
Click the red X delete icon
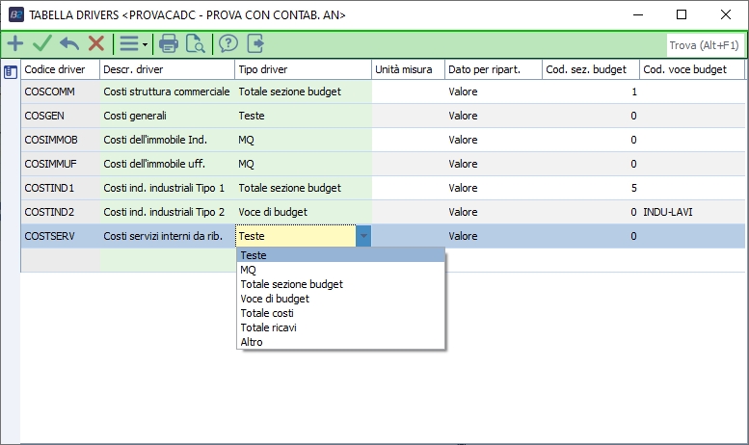click(x=96, y=43)
